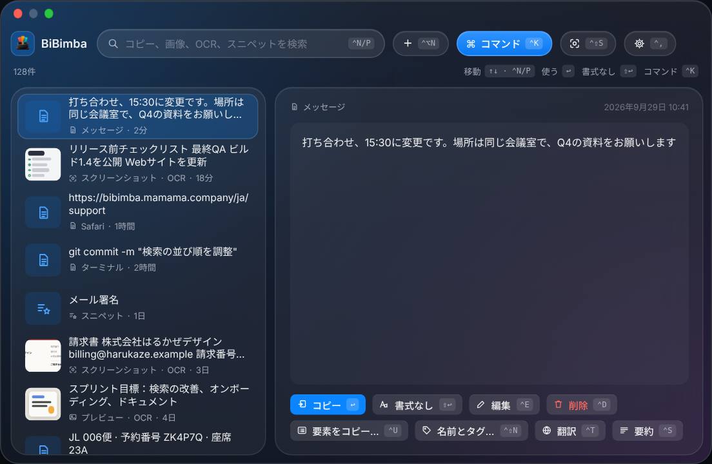
Task: Select the bibimba.mamama.company support URL item
Action: 137,212
